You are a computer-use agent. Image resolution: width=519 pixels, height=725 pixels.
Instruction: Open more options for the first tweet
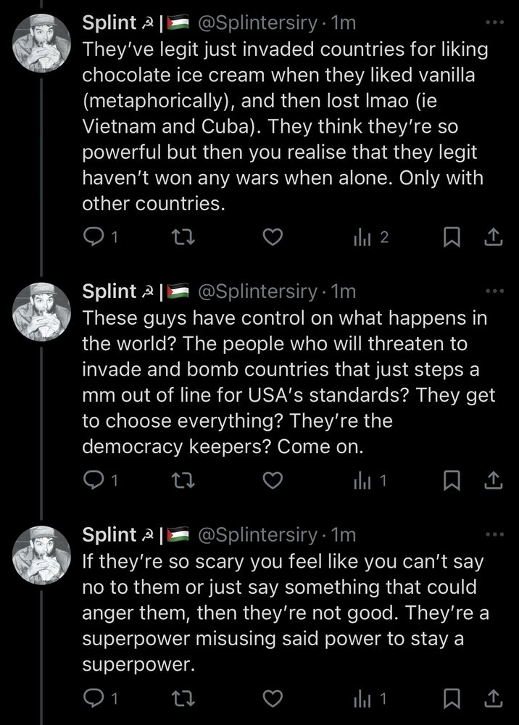pyautogui.click(x=493, y=22)
